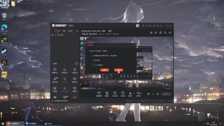Click the shirt skin icon in title bar
224x126 pixels.
(157, 26)
